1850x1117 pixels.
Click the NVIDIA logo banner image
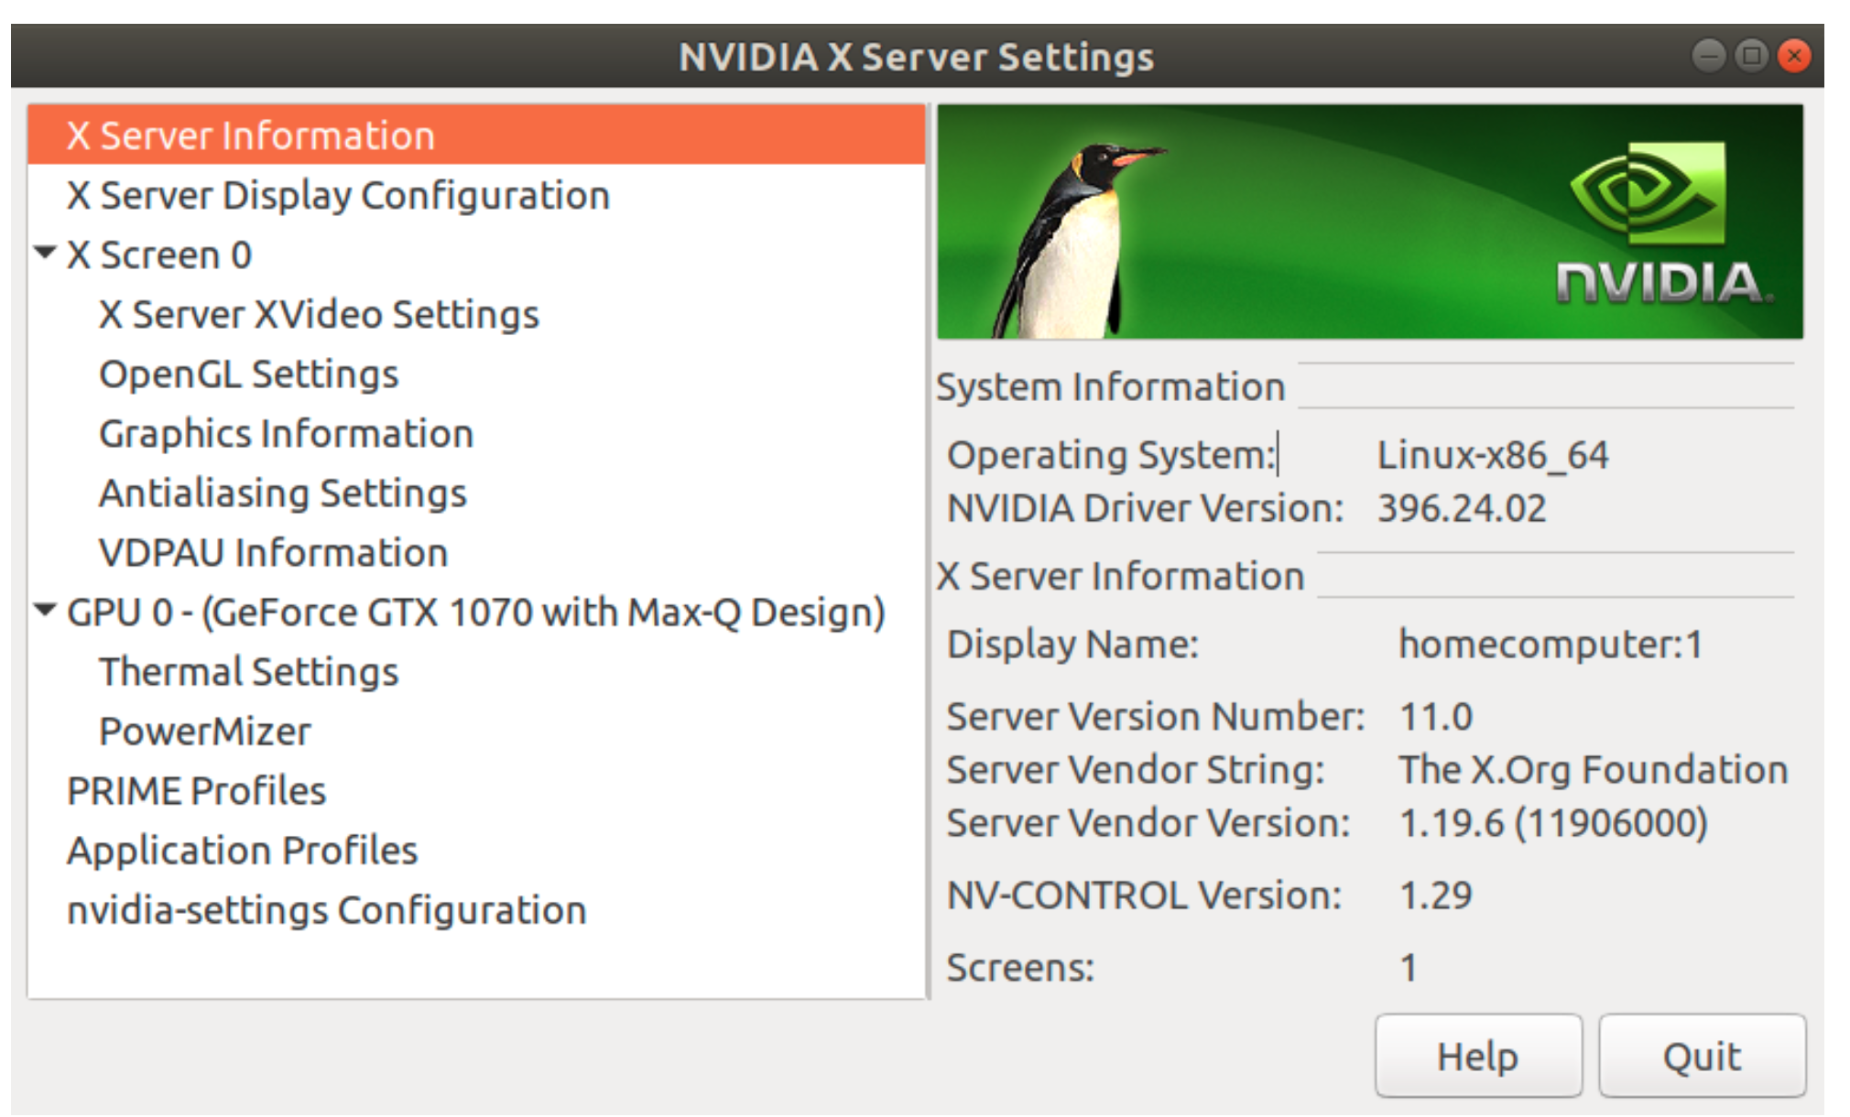1369,222
